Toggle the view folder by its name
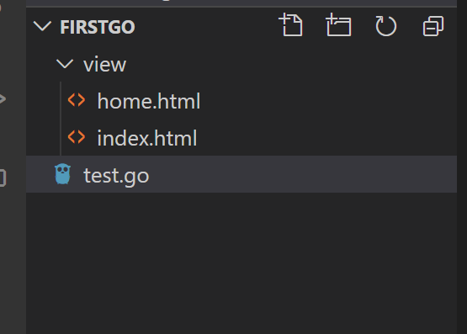The width and height of the screenshot is (467, 334). point(104,64)
